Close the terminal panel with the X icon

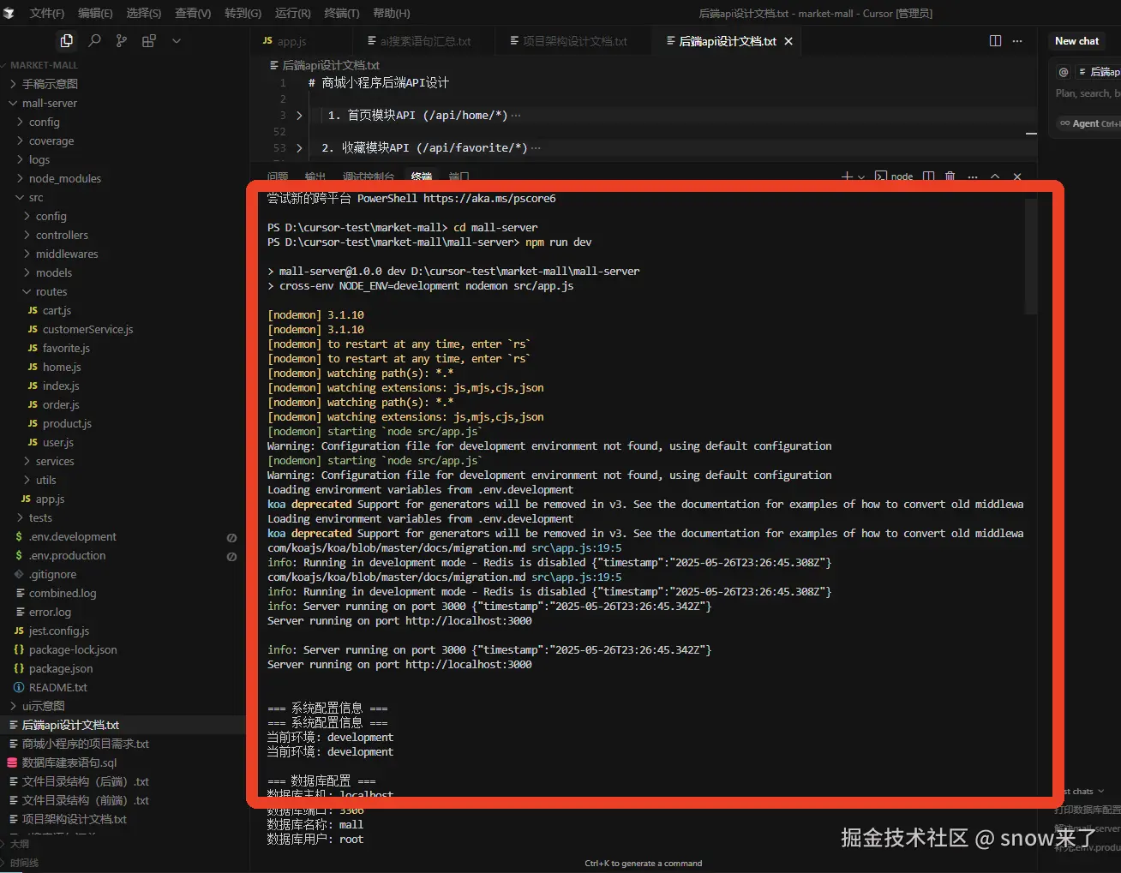(1017, 176)
